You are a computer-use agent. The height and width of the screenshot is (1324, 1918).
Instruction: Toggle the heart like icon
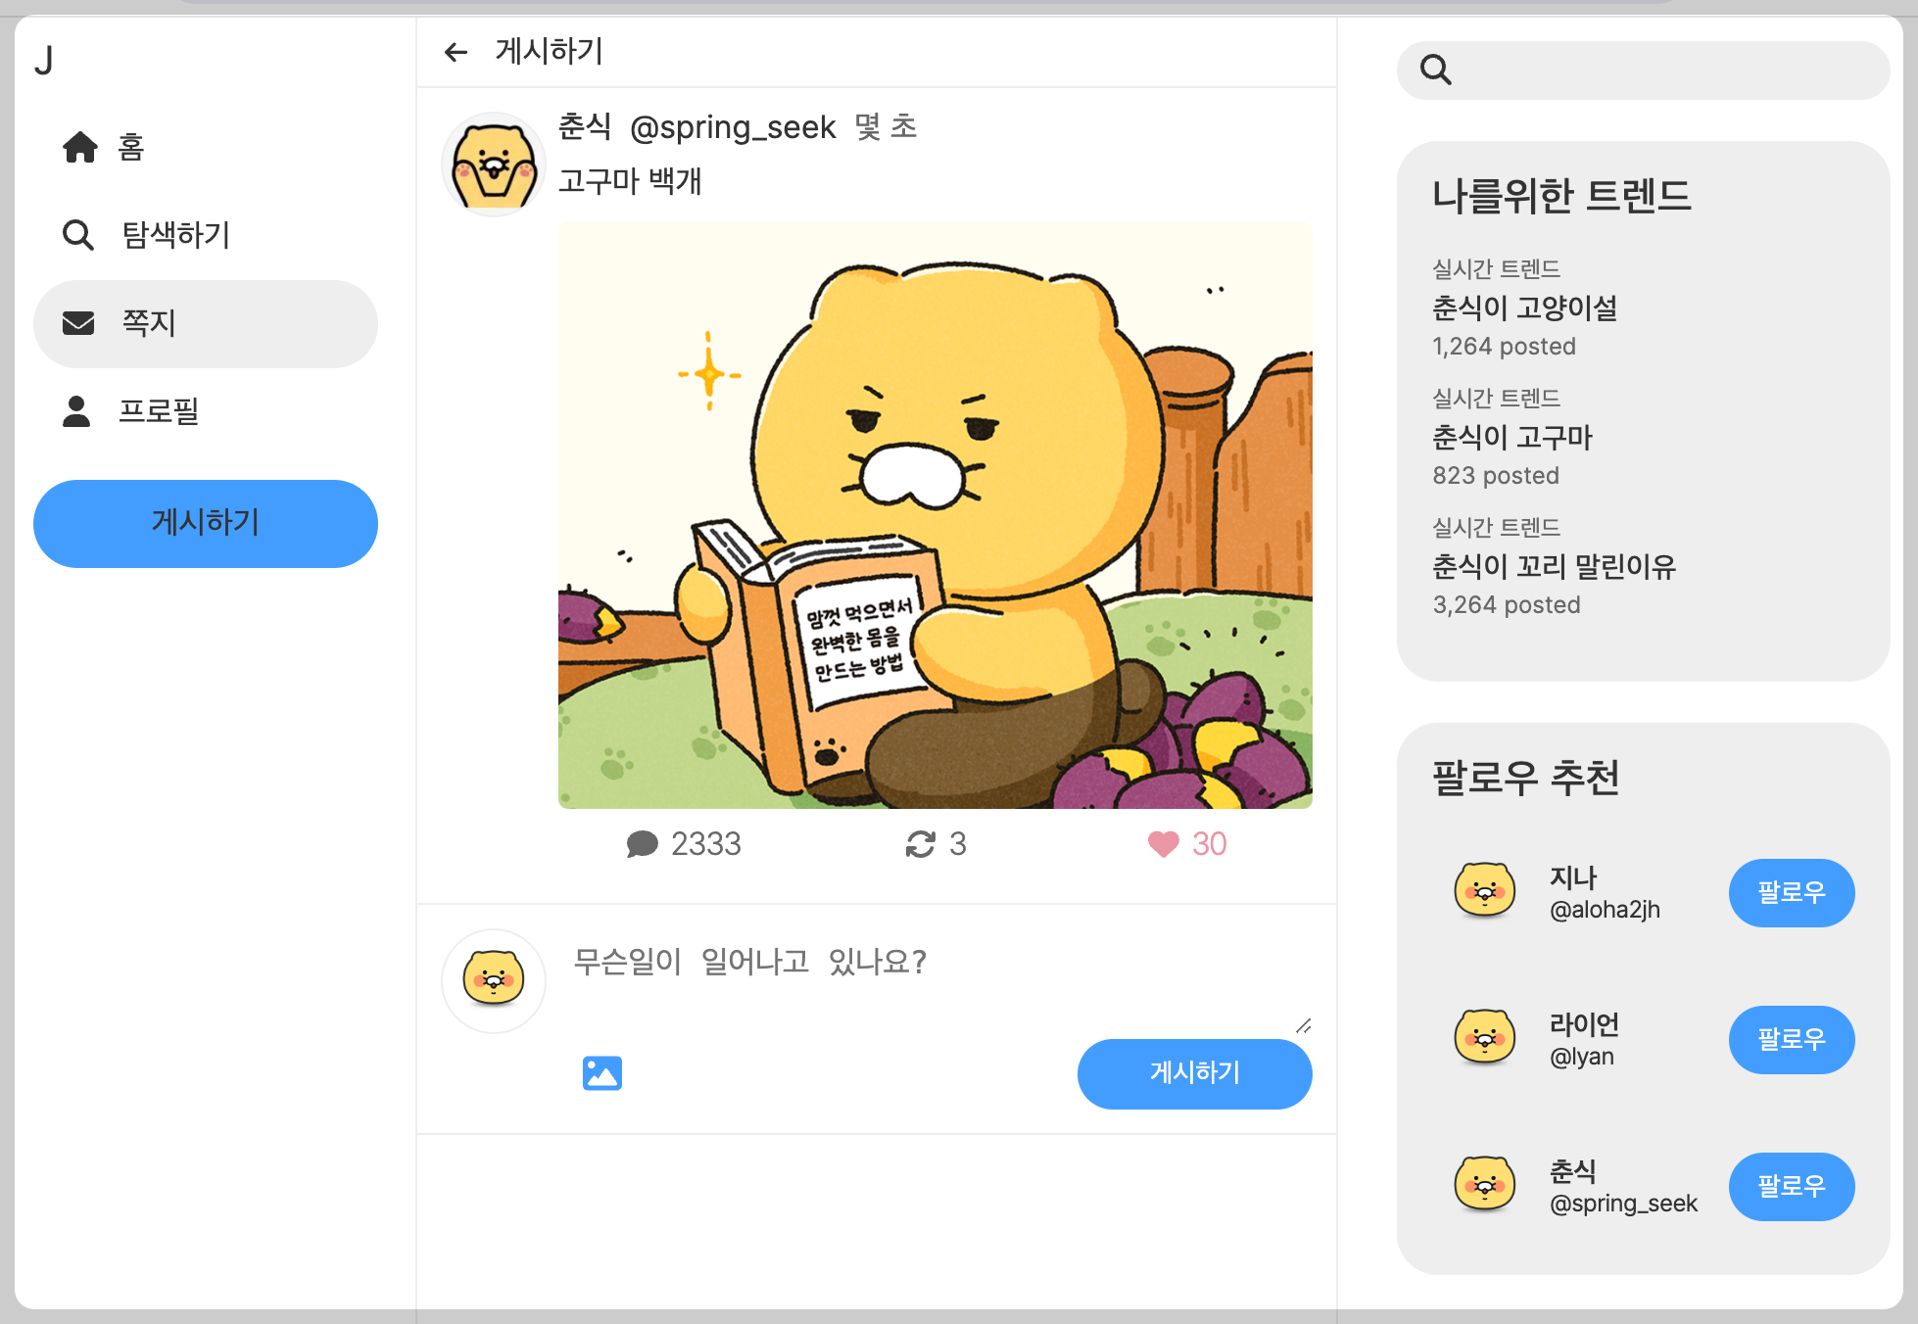(x=1163, y=844)
